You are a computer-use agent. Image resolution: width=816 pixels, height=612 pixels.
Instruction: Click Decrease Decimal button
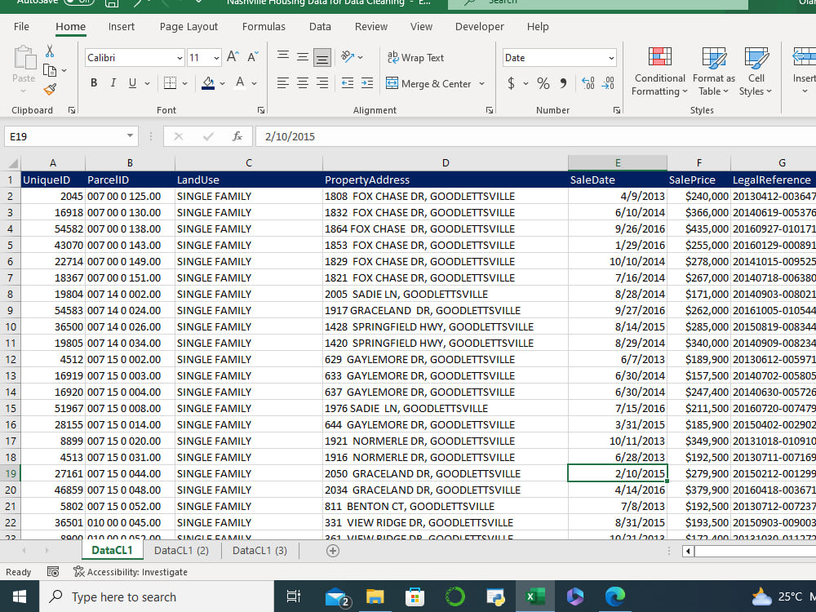608,83
